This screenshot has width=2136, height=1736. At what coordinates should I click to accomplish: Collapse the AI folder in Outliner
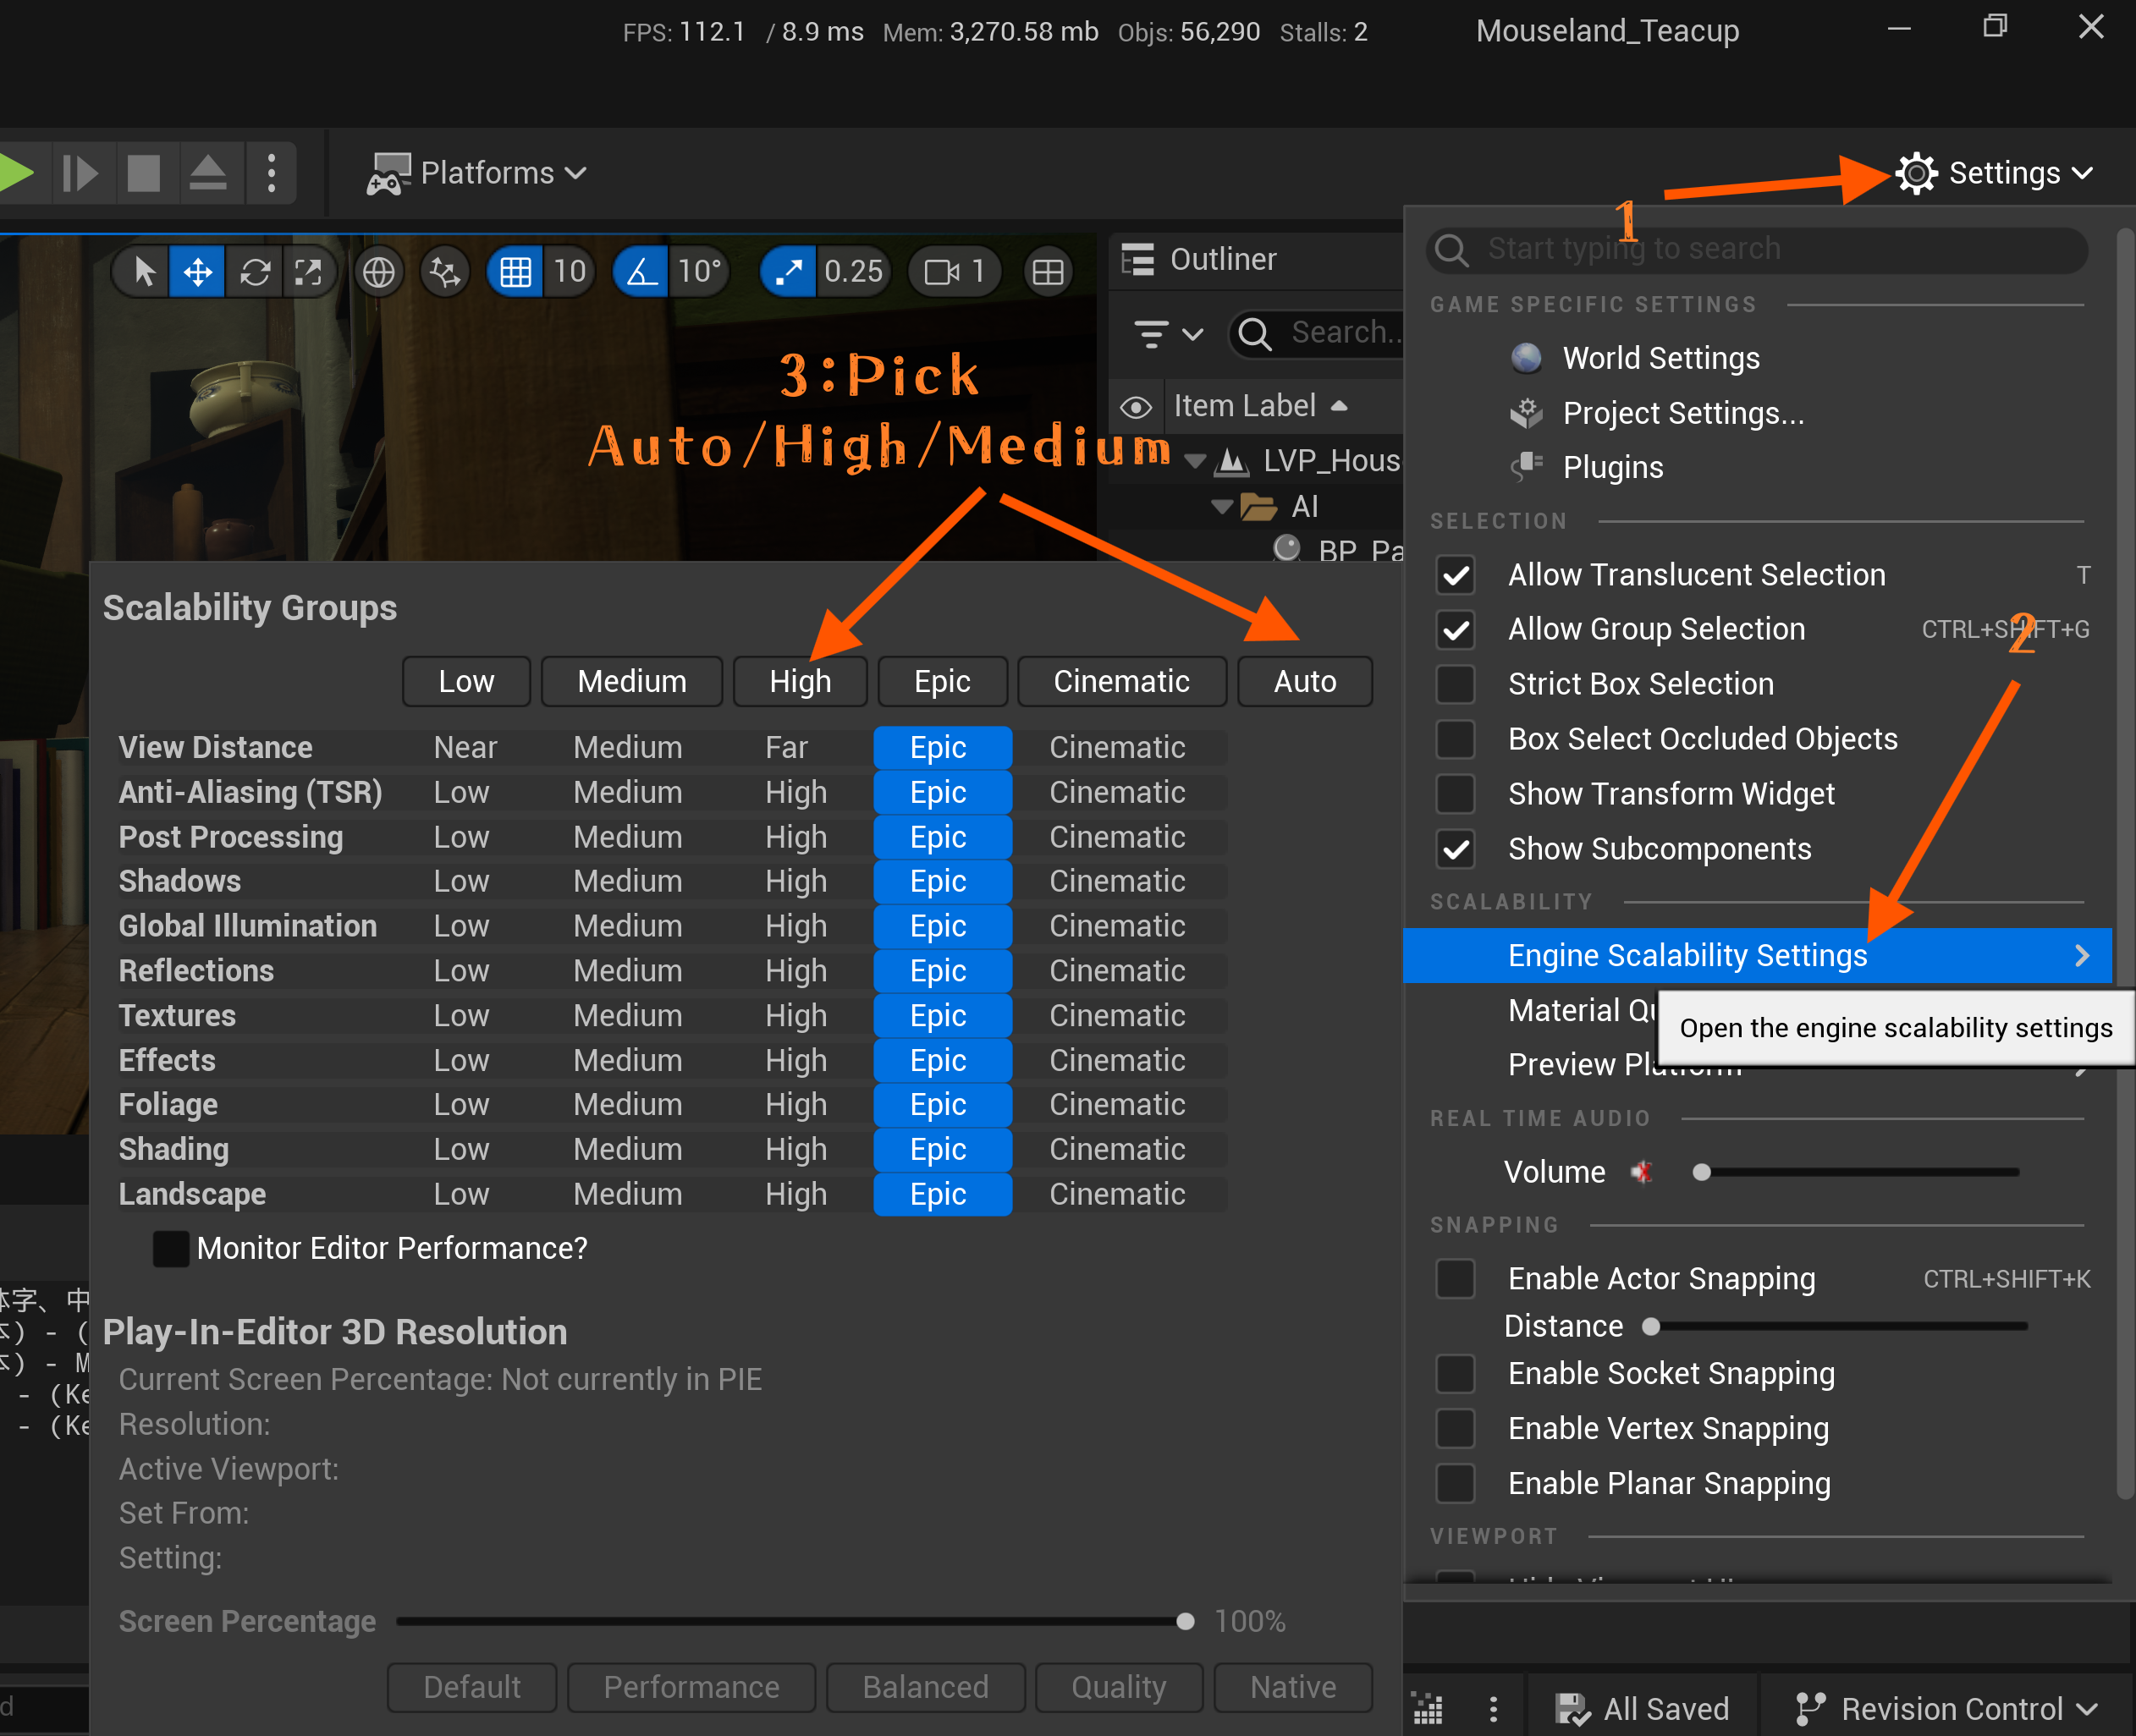1220,507
